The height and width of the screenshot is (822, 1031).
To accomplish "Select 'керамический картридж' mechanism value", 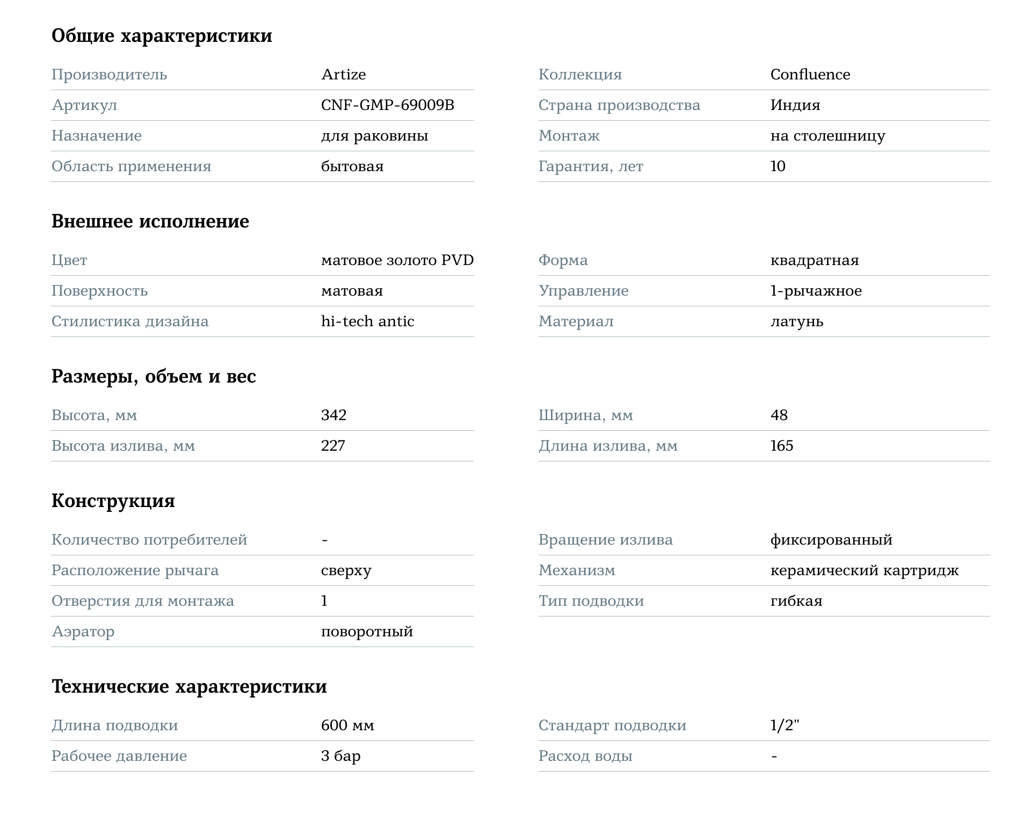I will [x=864, y=571].
